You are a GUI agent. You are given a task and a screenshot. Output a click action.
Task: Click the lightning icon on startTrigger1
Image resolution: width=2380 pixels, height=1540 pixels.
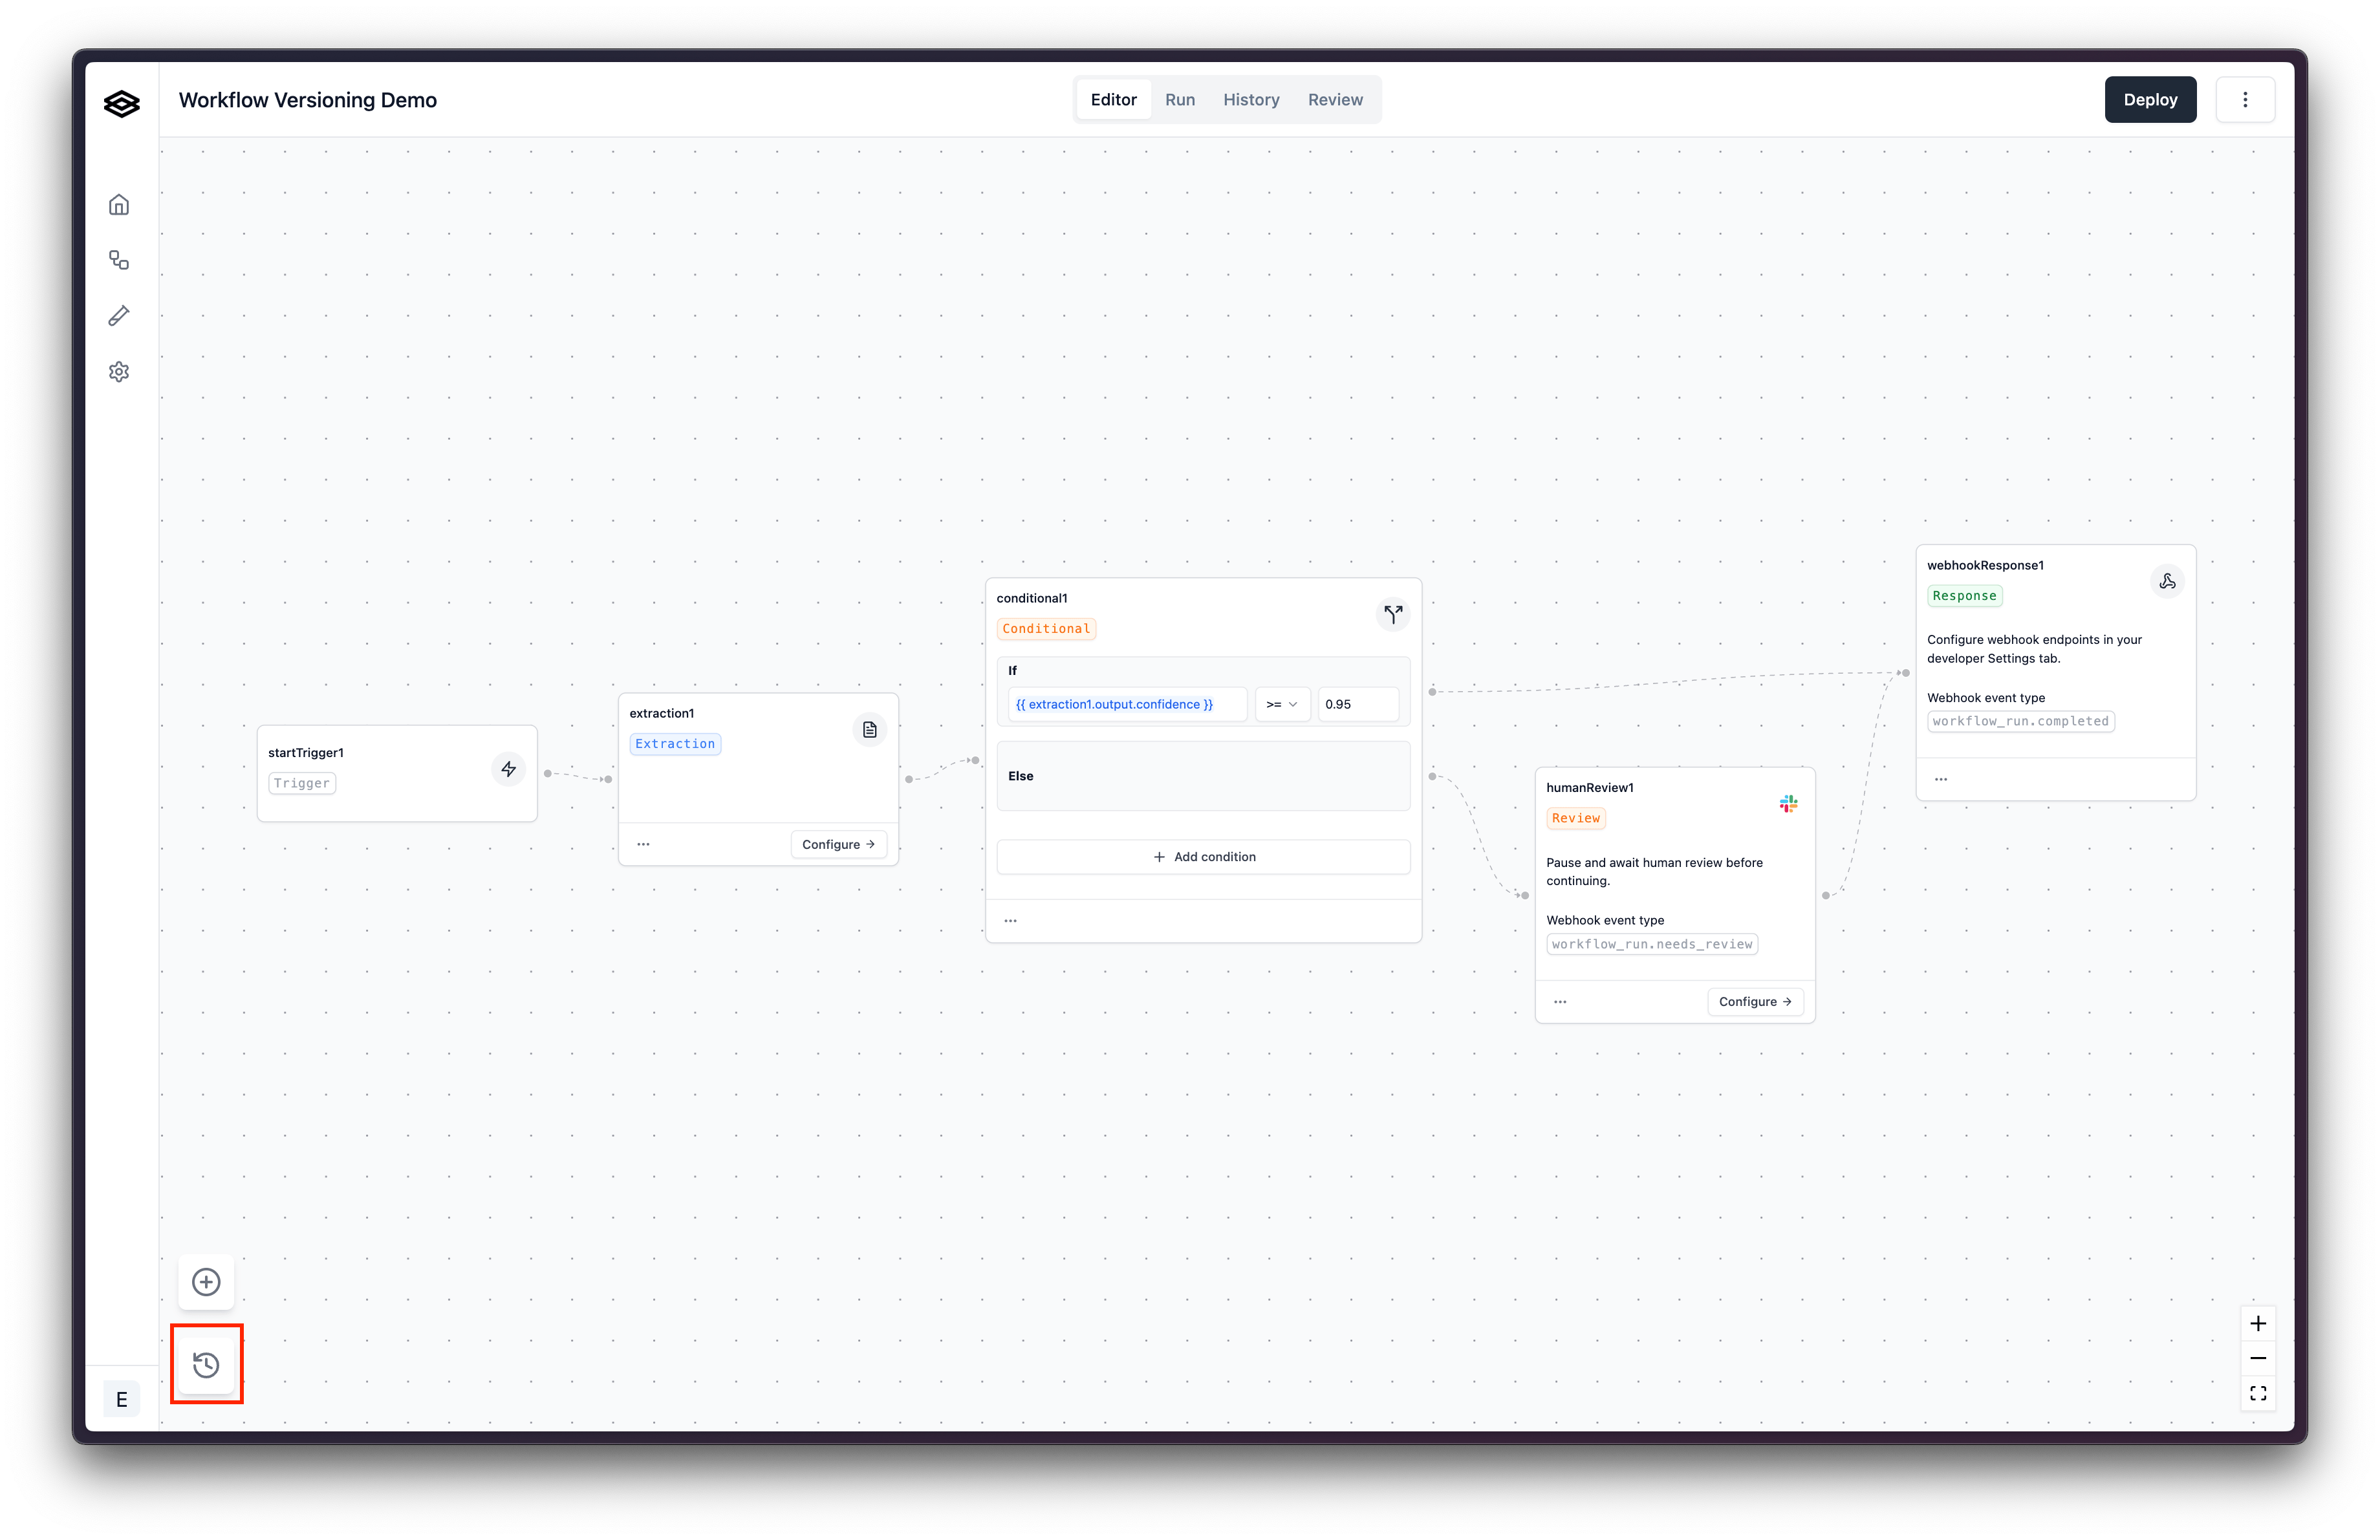pos(508,769)
